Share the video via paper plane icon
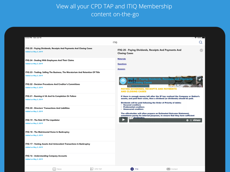The image size is (230, 172). click(x=200, y=79)
